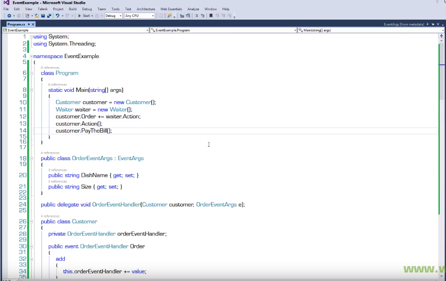The image size is (446, 281).
Task: Click the Navigate Backward arrow icon
Action: click(x=9, y=16)
